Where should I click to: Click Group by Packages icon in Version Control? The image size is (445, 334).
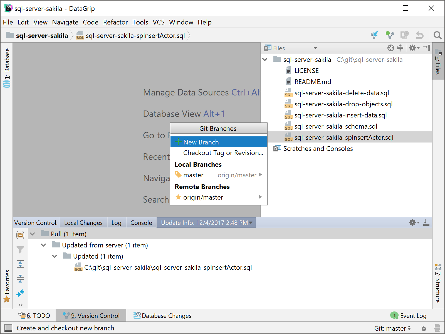click(x=20, y=235)
